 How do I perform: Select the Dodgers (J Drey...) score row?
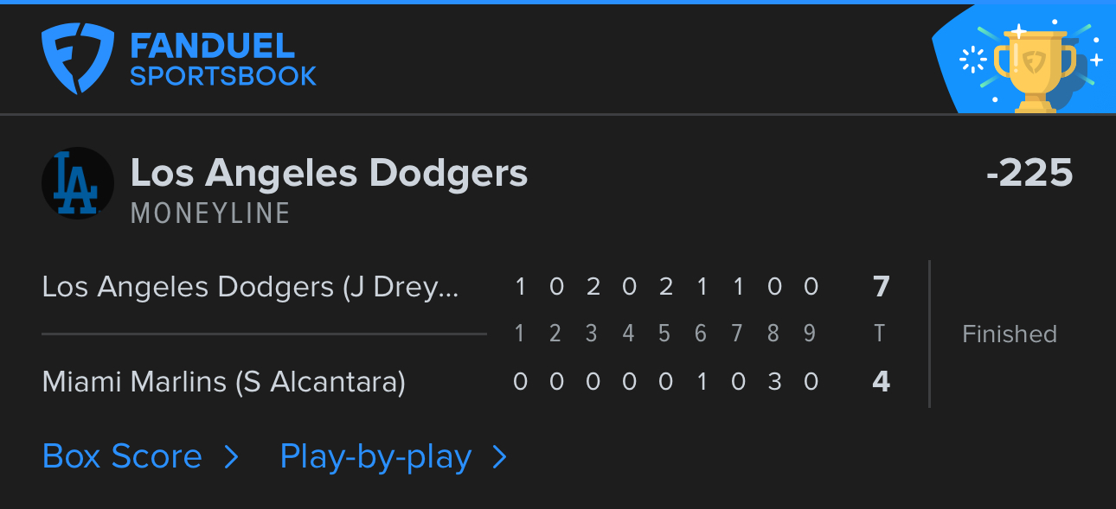click(x=466, y=287)
